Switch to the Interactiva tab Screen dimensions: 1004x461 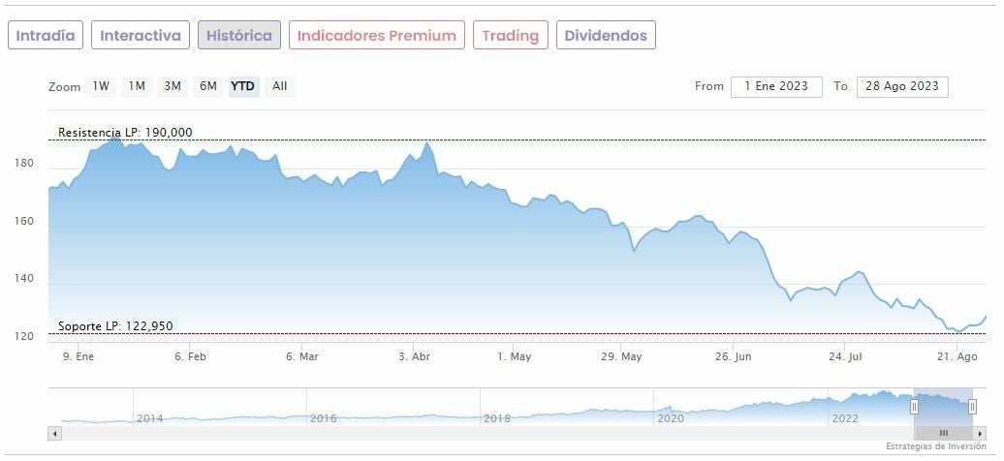pos(141,36)
